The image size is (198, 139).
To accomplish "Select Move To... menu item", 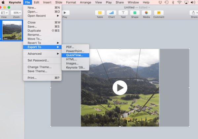I will click(x=42, y=39).
